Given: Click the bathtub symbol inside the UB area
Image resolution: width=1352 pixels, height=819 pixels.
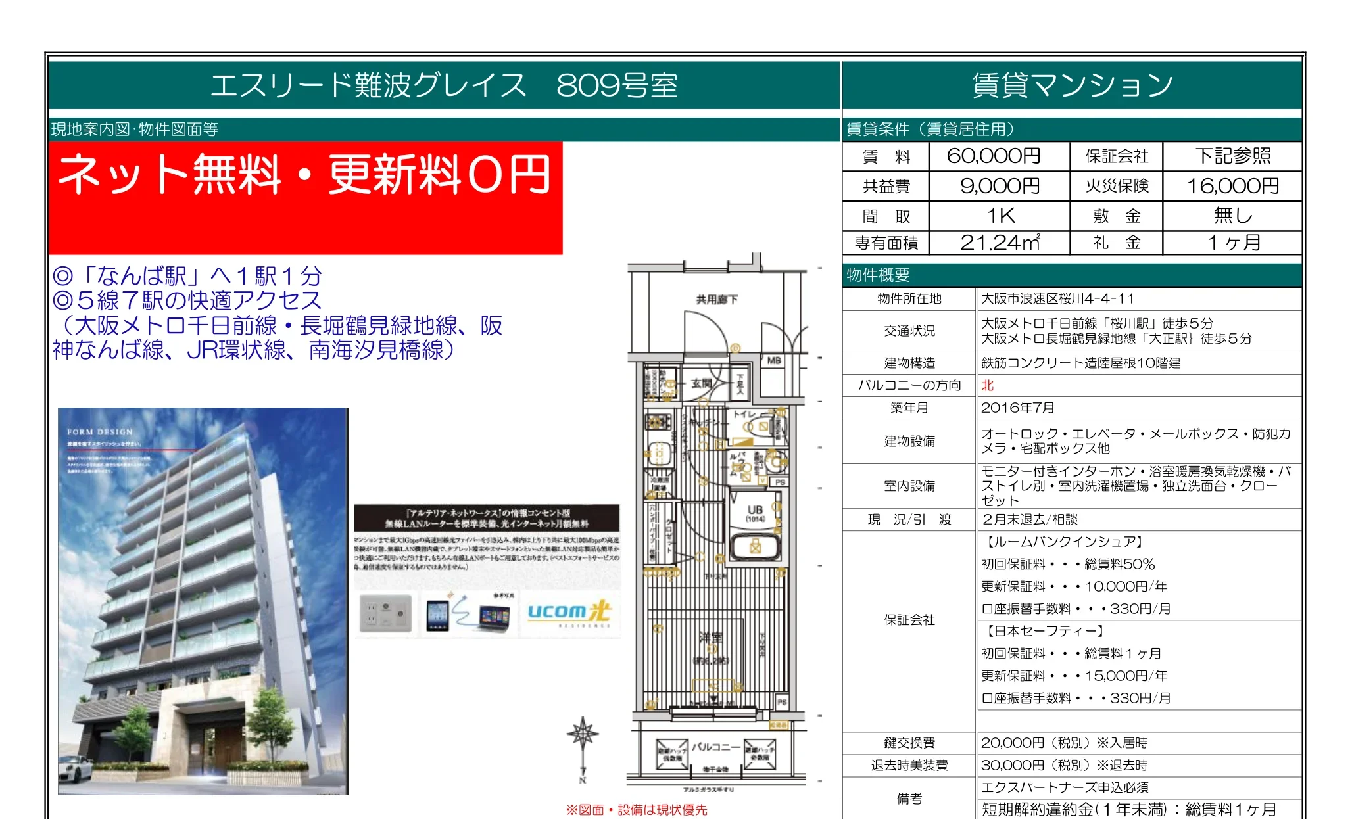Looking at the screenshot, I should pos(756,546).
